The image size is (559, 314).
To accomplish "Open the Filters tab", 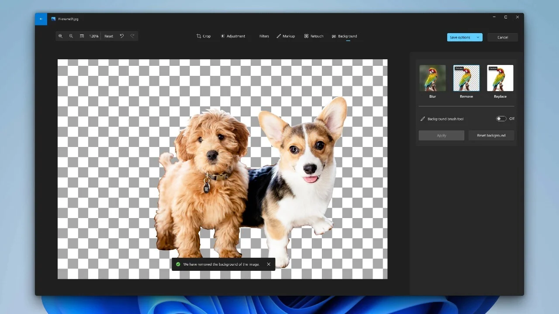I will [x=264, y=36].
